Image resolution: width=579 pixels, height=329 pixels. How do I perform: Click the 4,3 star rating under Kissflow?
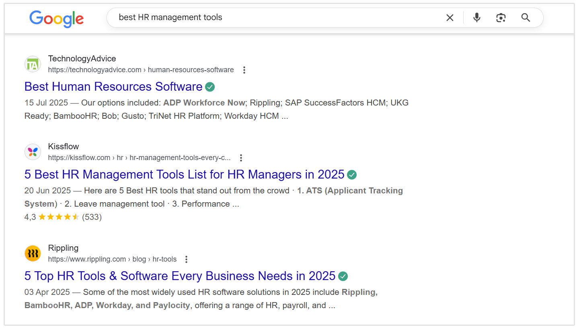tap(62, 217)
